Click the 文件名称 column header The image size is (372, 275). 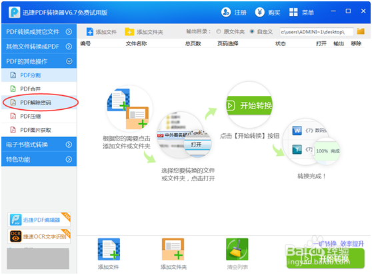tap(136, 43)
